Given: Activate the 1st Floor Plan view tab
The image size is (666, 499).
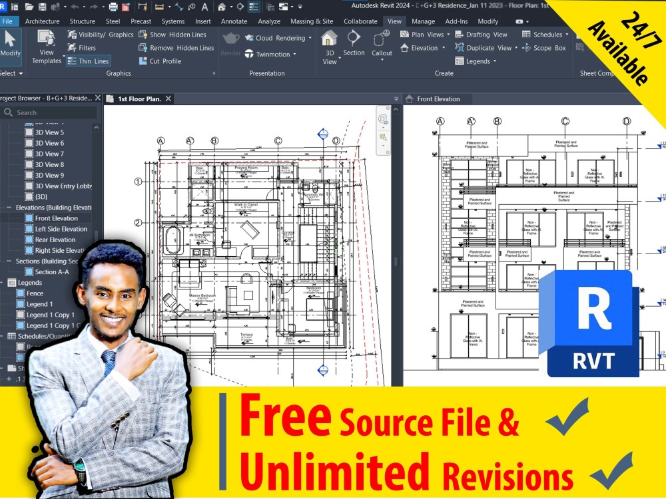Looking at the screenshot, I should point(139,99).
